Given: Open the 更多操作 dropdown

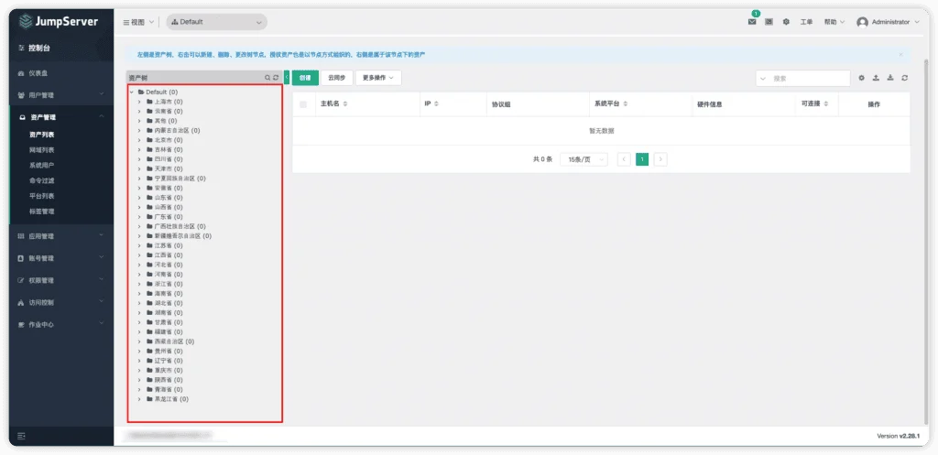Looking at the screenshot, I should coord(378,78).
